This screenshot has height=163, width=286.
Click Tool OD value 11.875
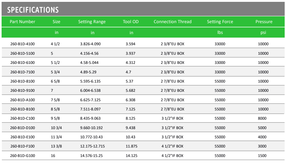tap(132, 146)
